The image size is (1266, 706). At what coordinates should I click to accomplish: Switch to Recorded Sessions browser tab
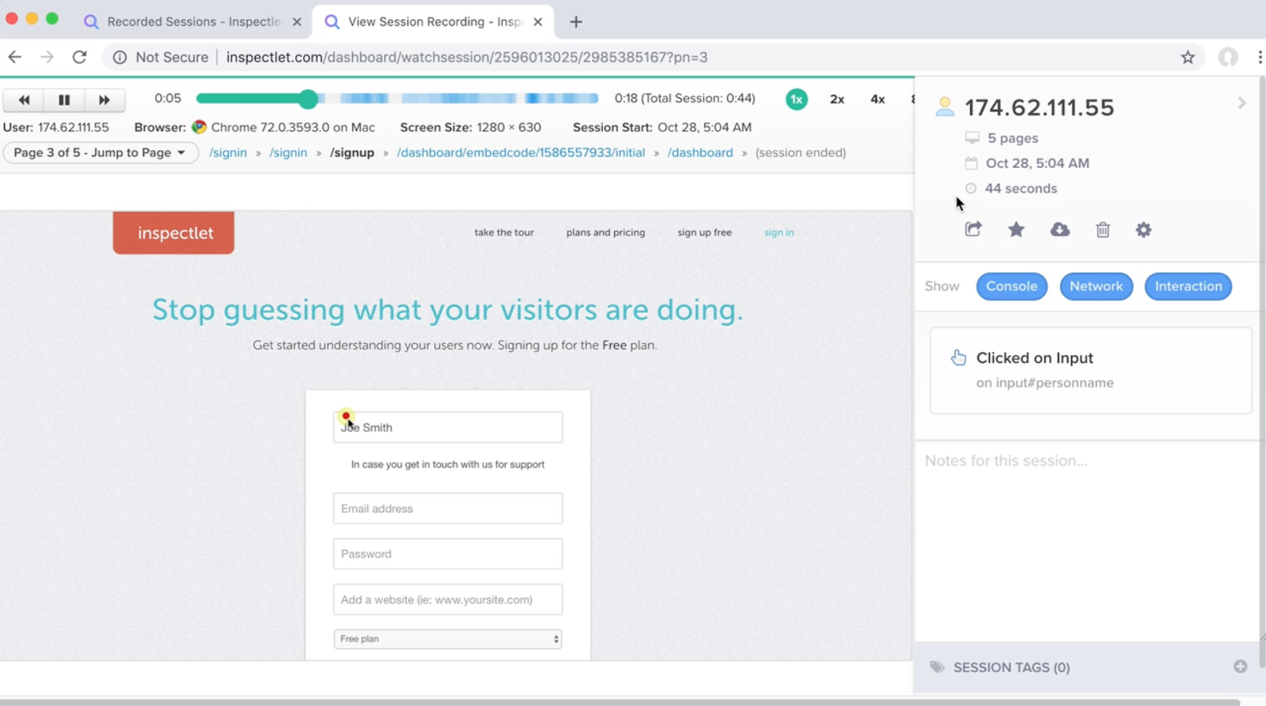point(193,21)
